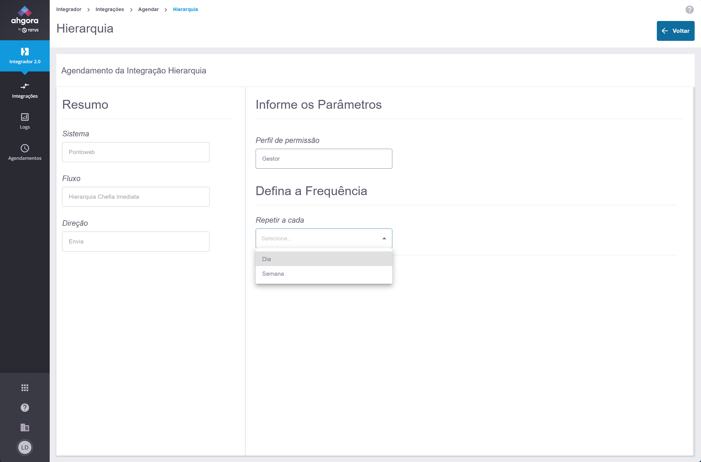This screenshot has height=462, width=701.
Task: Click the Sistema Pontoweb field
Action: coord(136,152)
